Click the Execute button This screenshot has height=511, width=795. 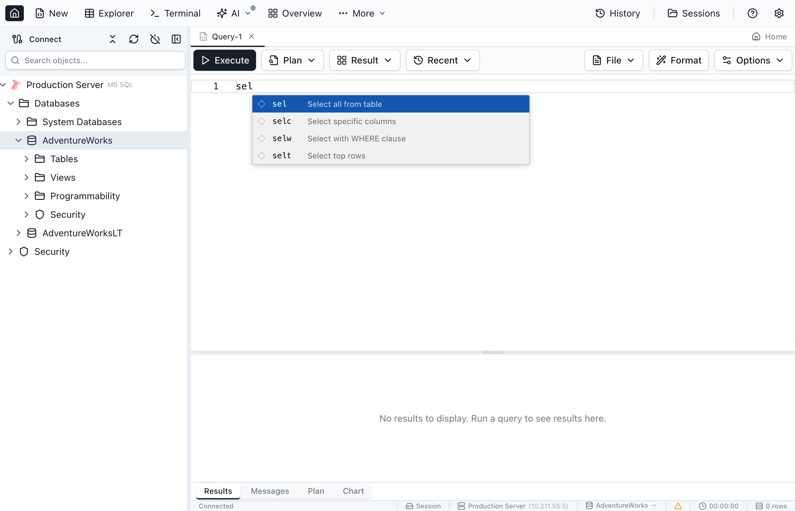click(225, 60)
